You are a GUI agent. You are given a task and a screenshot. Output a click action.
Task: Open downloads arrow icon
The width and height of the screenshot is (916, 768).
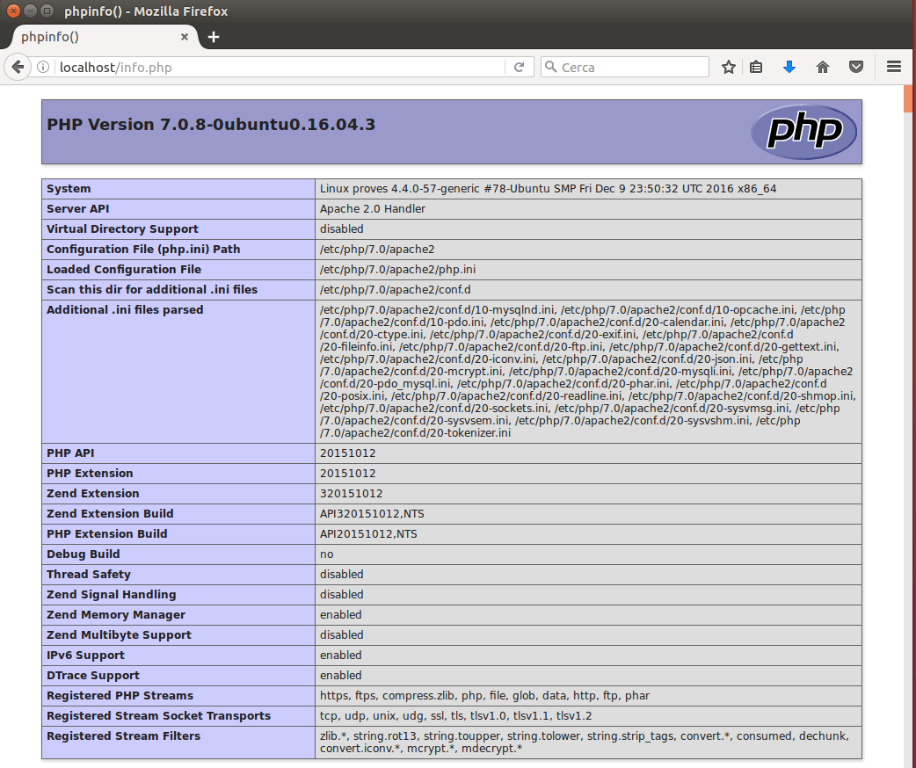[x=789, y=67]
